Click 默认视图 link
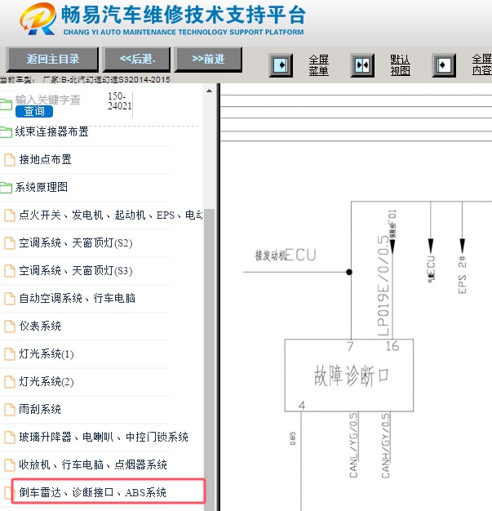Viewport: 492px width, 511px height. point(400,65)
